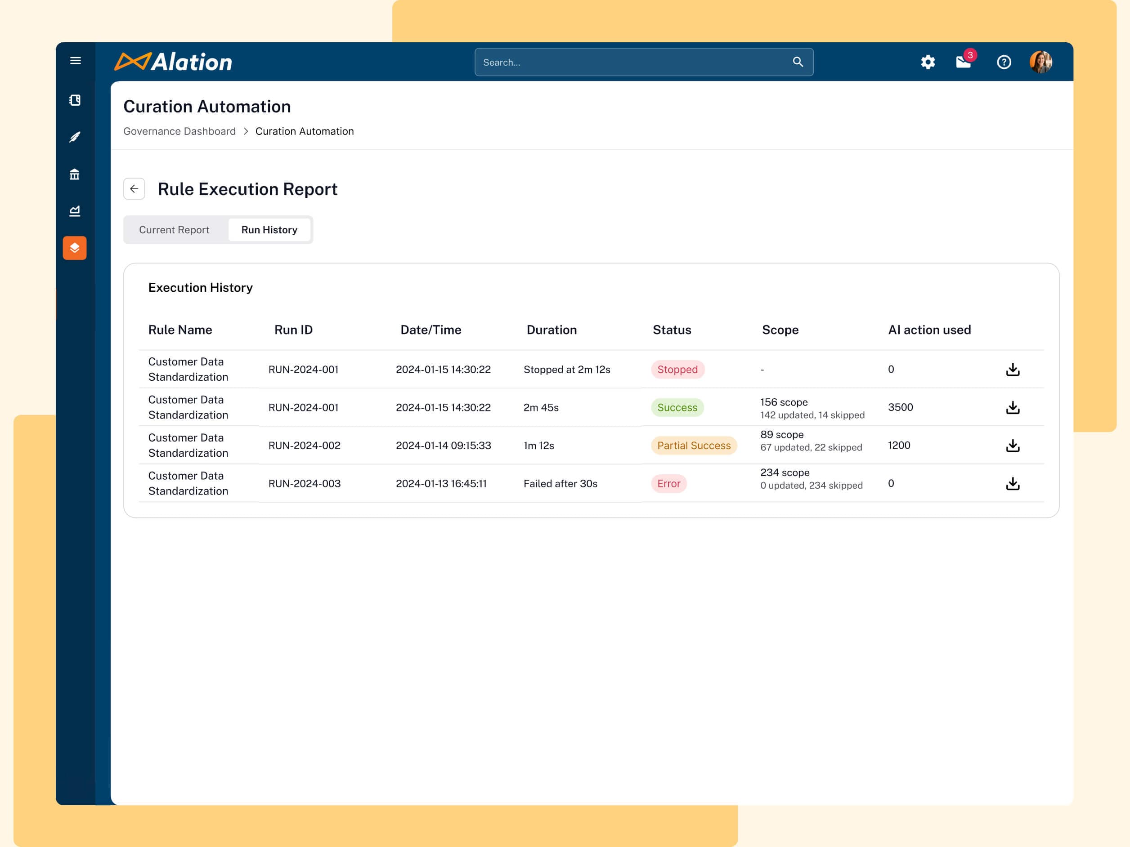Select the quill compose icon in sidebar

(75, 137)
